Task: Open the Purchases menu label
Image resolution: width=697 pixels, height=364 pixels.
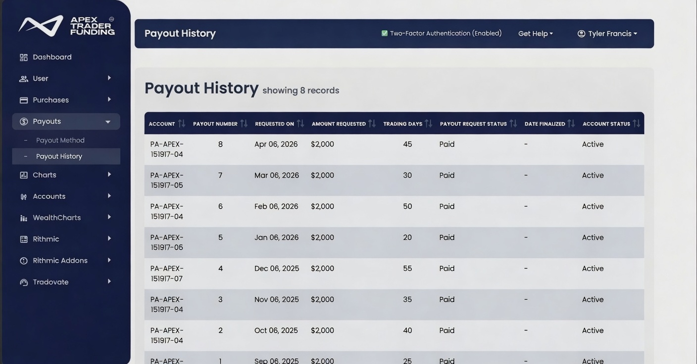Action: (x=51, y=100)
